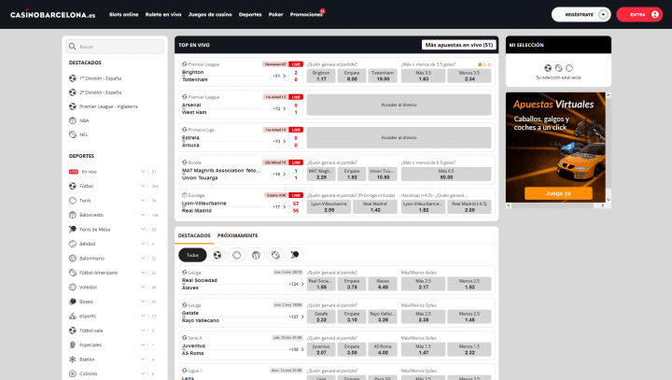Viewport: 672px width, 380px height.
Task: Select the Todos filter pill
Action: (191, 254)
